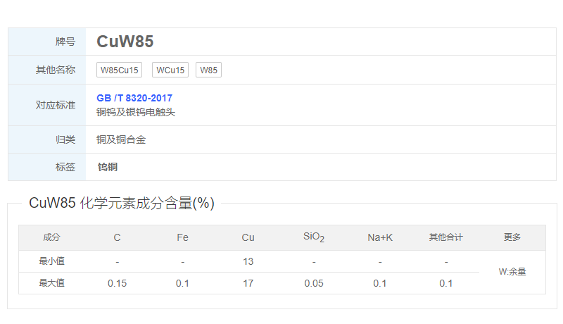Click the C maximum value 0.15
563x324 pixels.
pyautogui.click(x=117, y=283)
